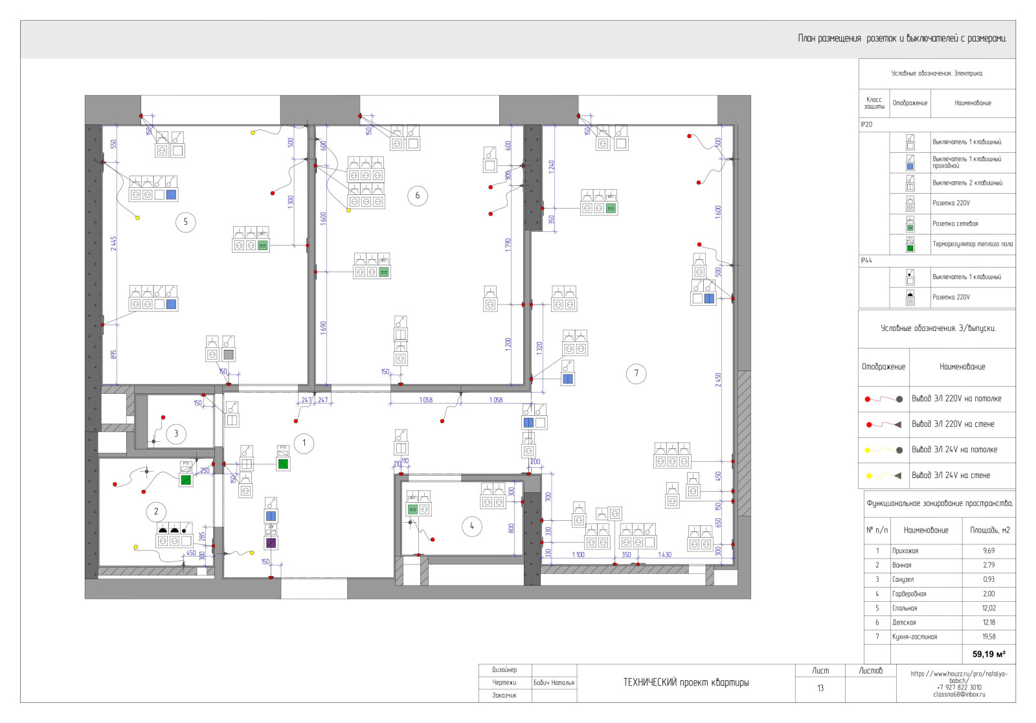Pick the IP20 Розетка 220V legend icon
This screenshot has width=1036, height=723.
tap(910, 203)
